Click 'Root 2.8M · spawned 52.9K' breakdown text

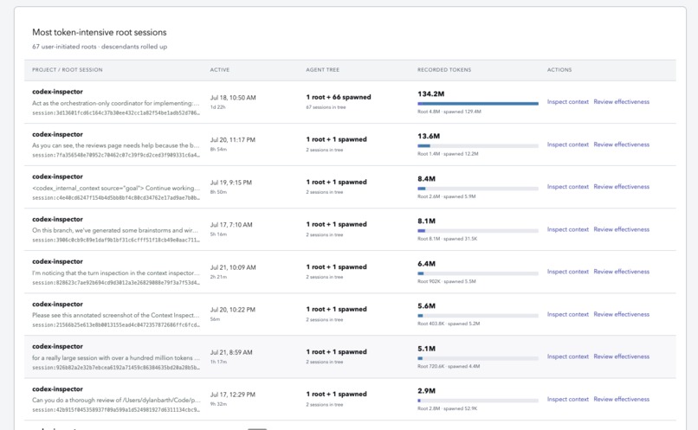448,408
